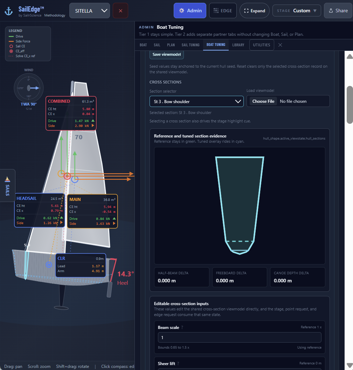The height and width of the screenshot is (370, 353).
Task: Click the orange main CE circle marker
Action: (61, 174)
